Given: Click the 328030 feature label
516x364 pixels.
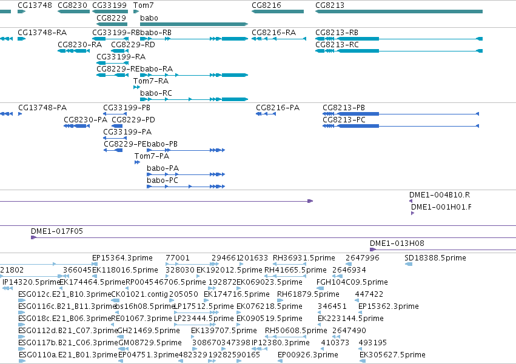Looking at the screenshot, I should (x=180, y=270).
